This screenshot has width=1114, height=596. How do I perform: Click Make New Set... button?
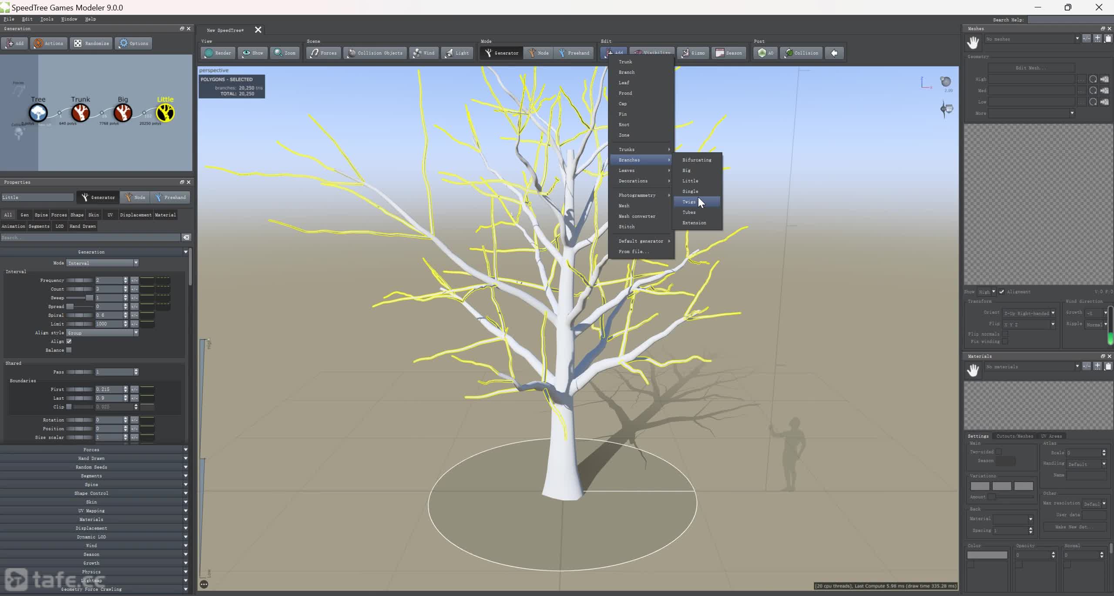point(1074,527)
